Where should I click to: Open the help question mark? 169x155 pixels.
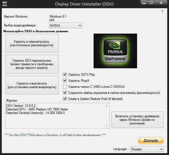(x=163, y=12)
